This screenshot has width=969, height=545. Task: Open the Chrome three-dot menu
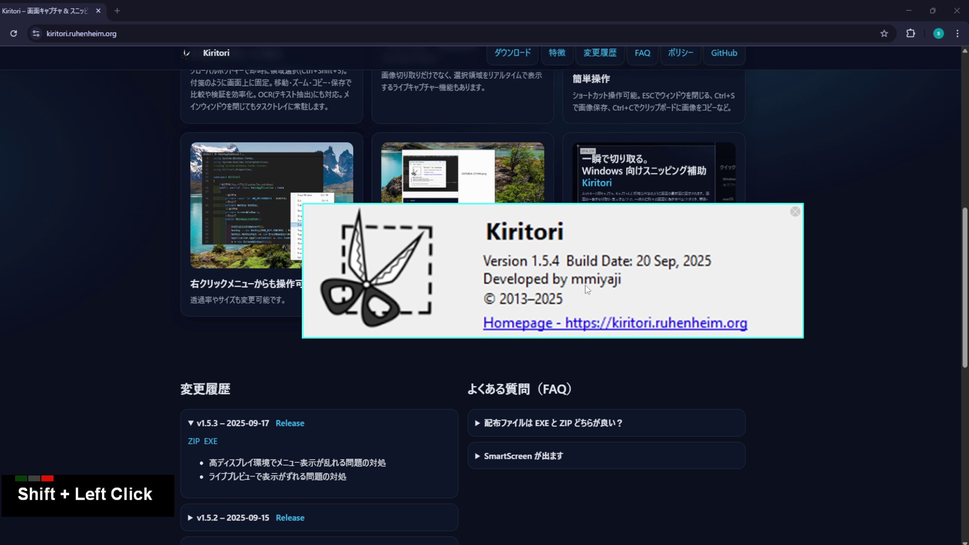point(957,33)
